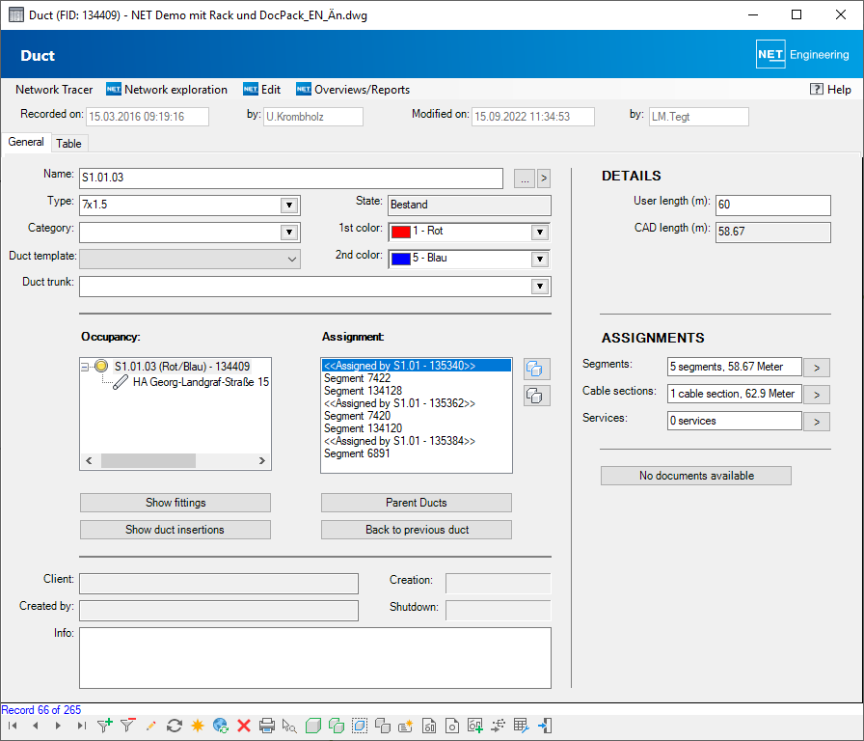The image size is (864, 741).
Task: Open the Category dropdown
Action: point(289,233)
